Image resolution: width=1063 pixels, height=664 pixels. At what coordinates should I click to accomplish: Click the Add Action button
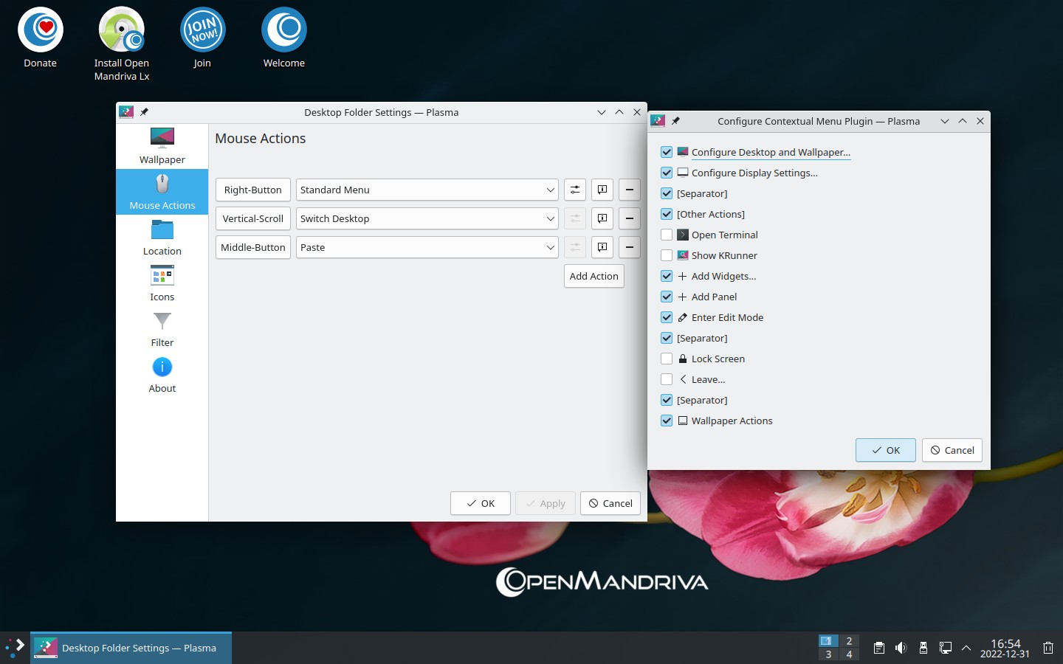(594, 276)
